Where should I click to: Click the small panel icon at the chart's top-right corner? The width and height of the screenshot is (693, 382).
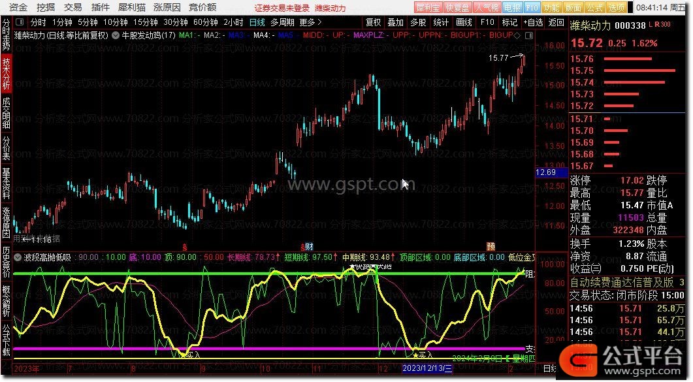click(528, 35)
